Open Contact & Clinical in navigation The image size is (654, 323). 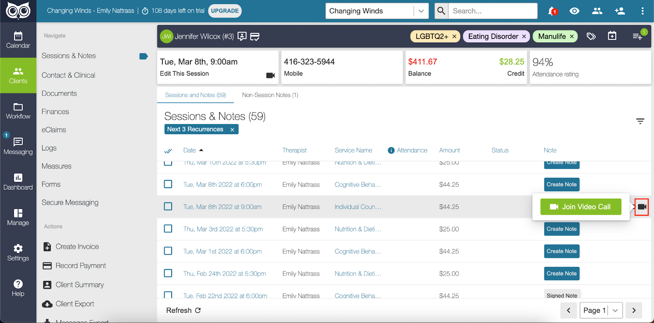[68, 75]
